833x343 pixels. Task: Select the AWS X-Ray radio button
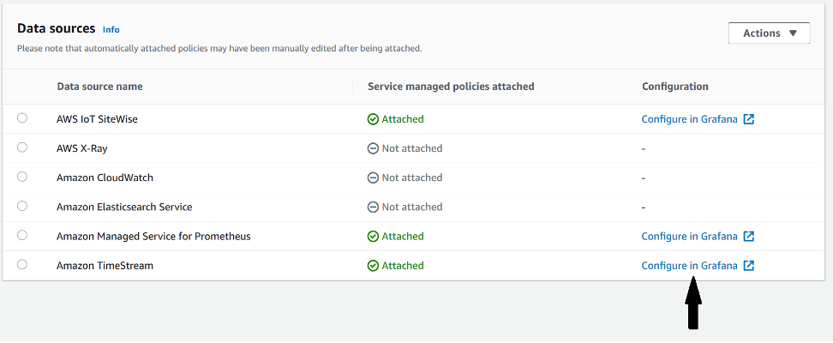tap(21, 147)
